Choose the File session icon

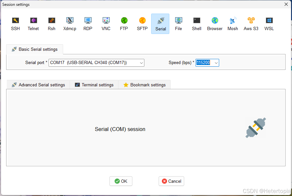pyautogui.click(x=178, y=24)
